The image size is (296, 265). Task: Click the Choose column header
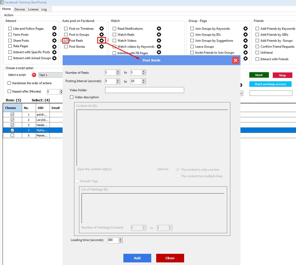tap(13, 108)
